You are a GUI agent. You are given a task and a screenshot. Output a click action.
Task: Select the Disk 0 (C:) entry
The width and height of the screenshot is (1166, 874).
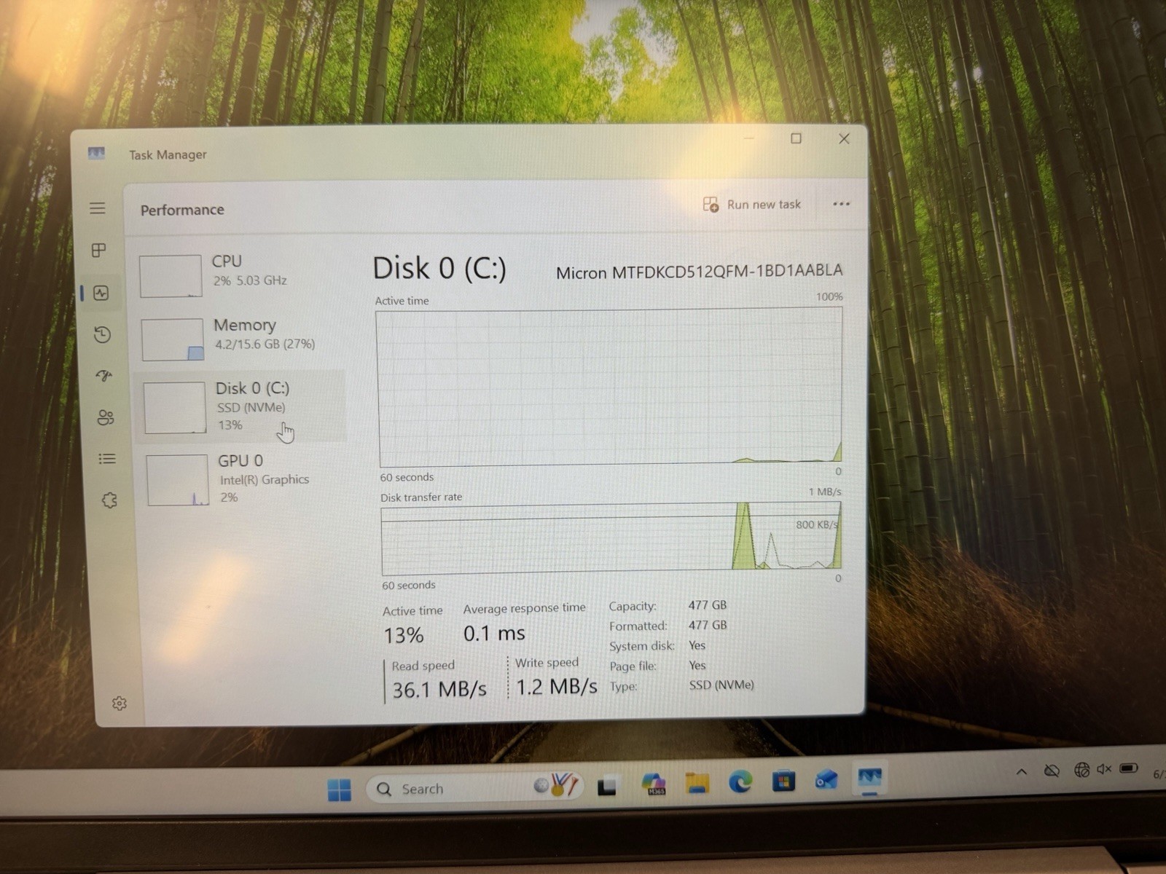tap(241, 406)
